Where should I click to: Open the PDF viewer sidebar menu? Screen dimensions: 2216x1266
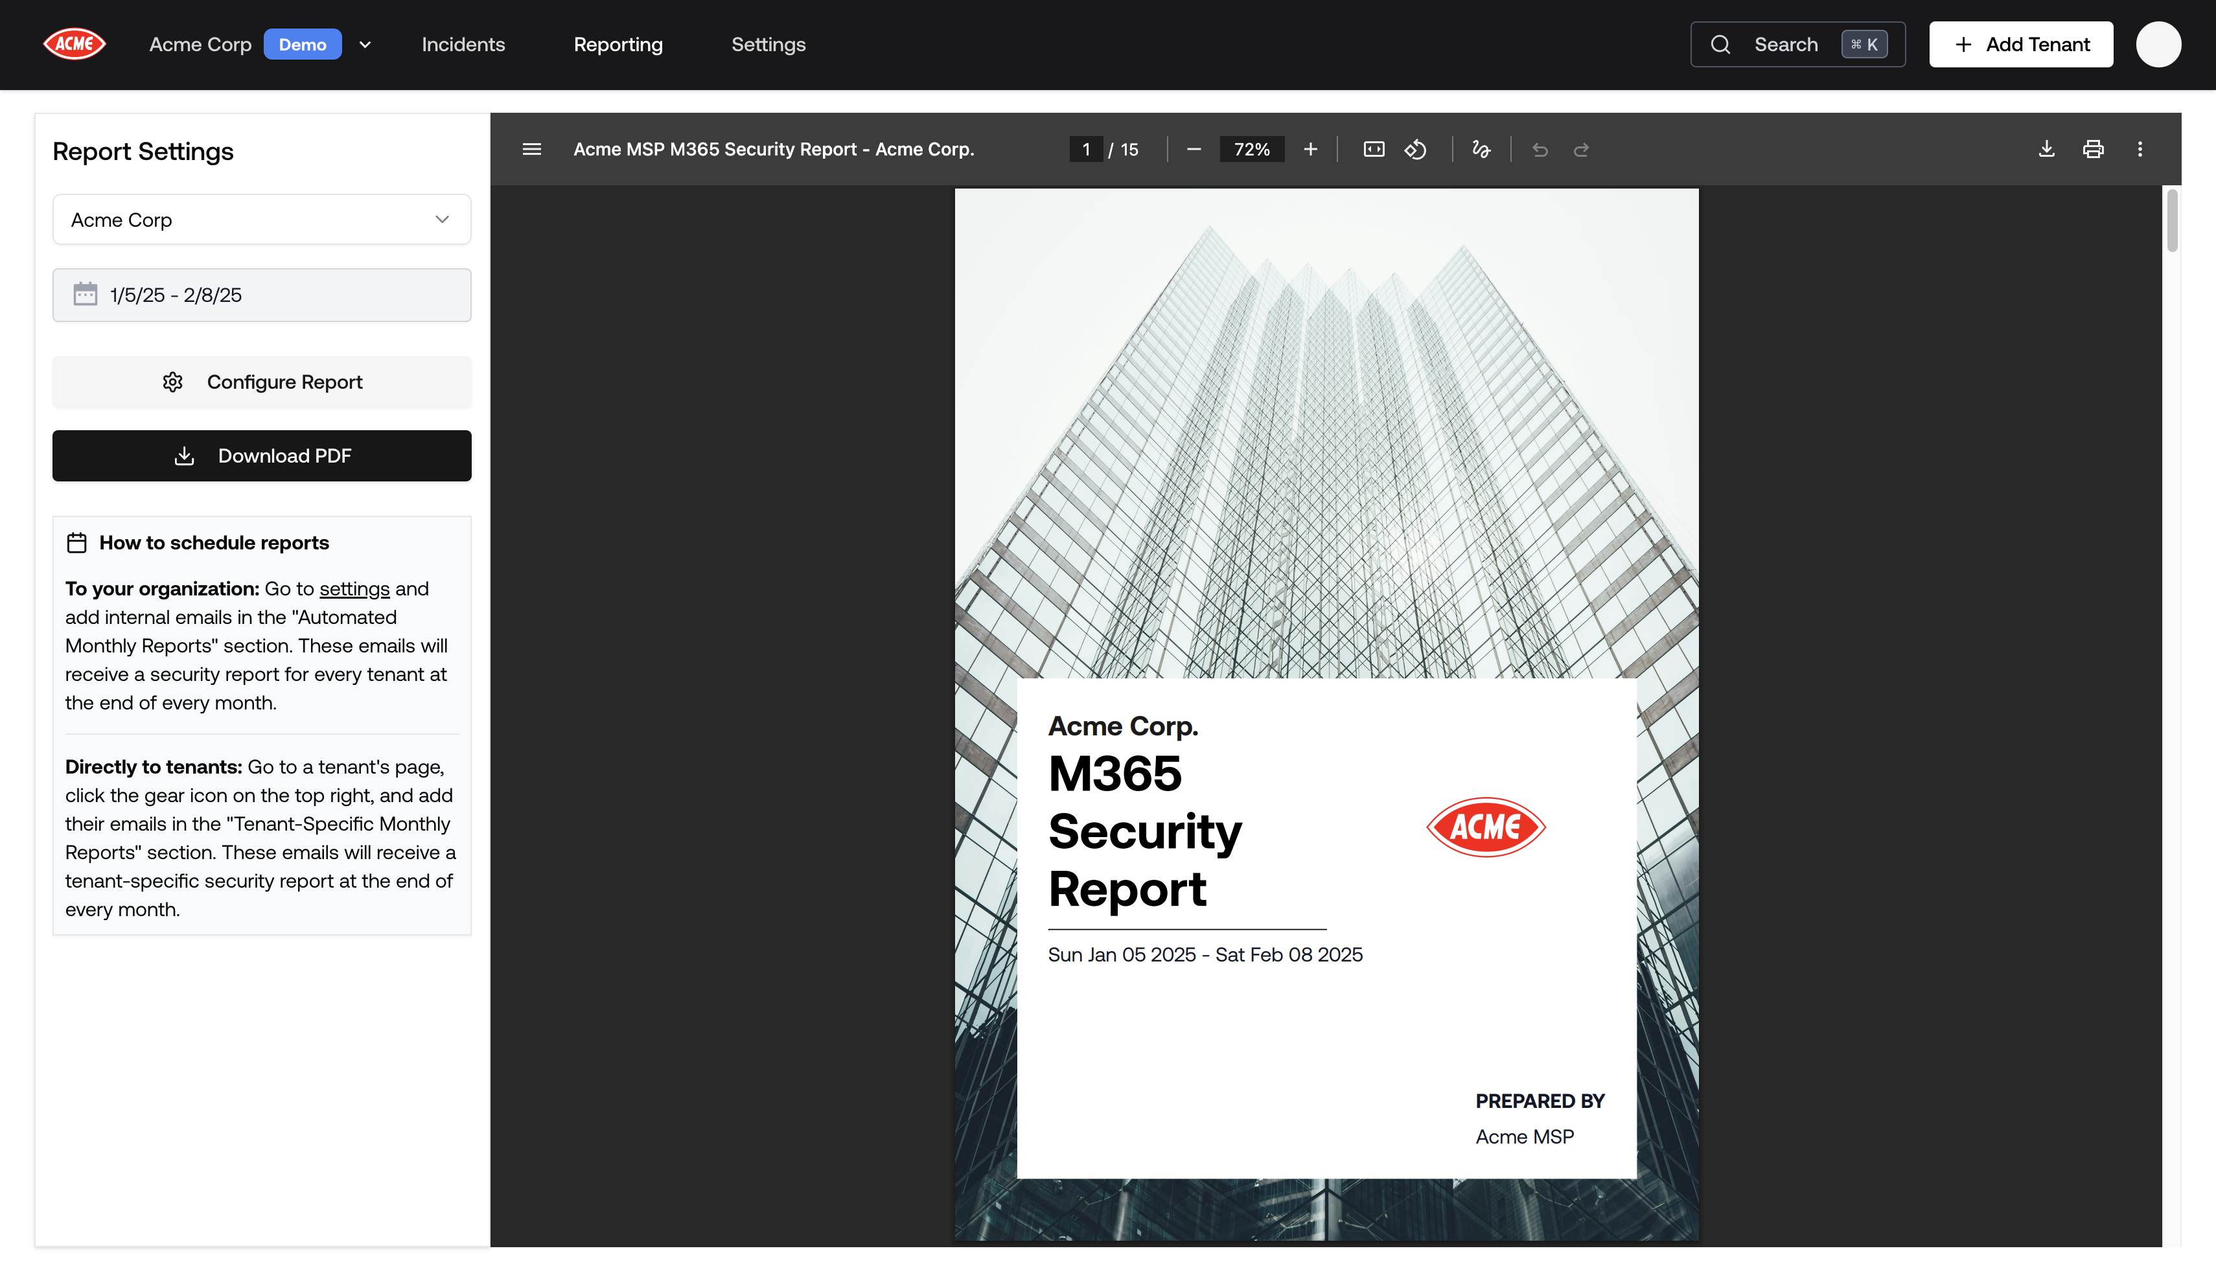click(x=531, y=150)
